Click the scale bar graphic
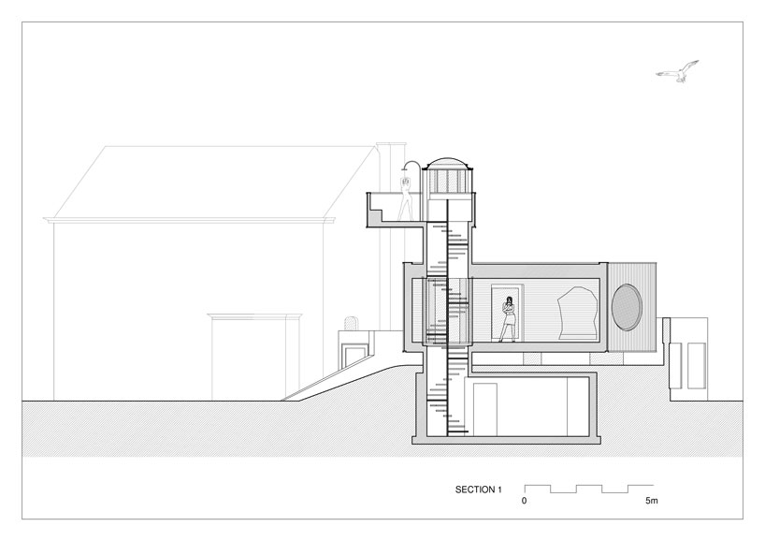The image size is (765, 541). 589,489
